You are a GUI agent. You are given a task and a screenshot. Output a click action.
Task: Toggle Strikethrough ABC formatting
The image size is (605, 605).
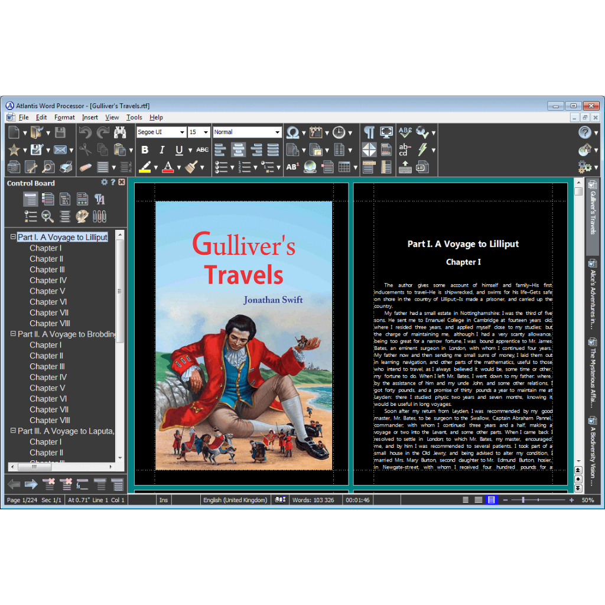tap(202, 149)
